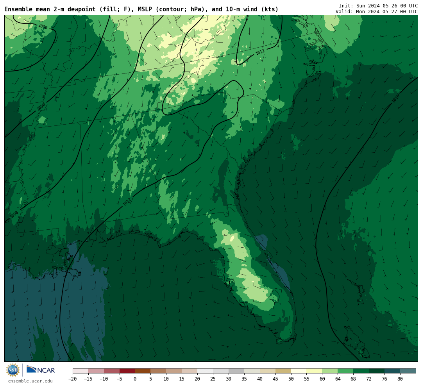The width and height of the screenshot is (422, 386).
Task: Click the 1008 contour label
Action: (14, 214)
